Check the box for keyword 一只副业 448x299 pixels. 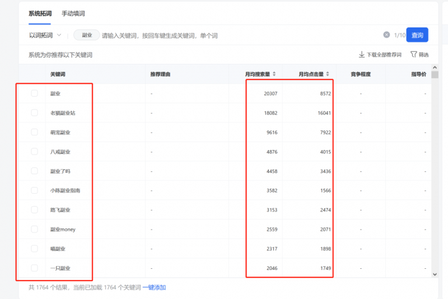(x=35, y=268)
